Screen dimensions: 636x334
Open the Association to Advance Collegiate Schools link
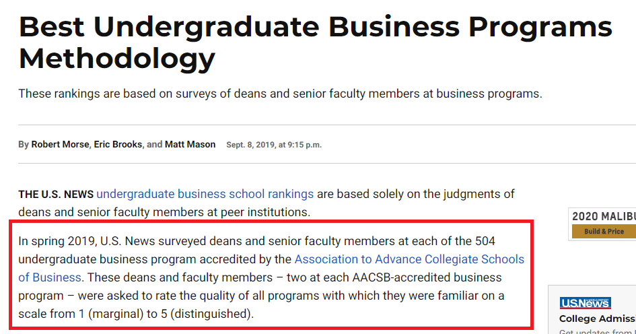tap(409, 259)
